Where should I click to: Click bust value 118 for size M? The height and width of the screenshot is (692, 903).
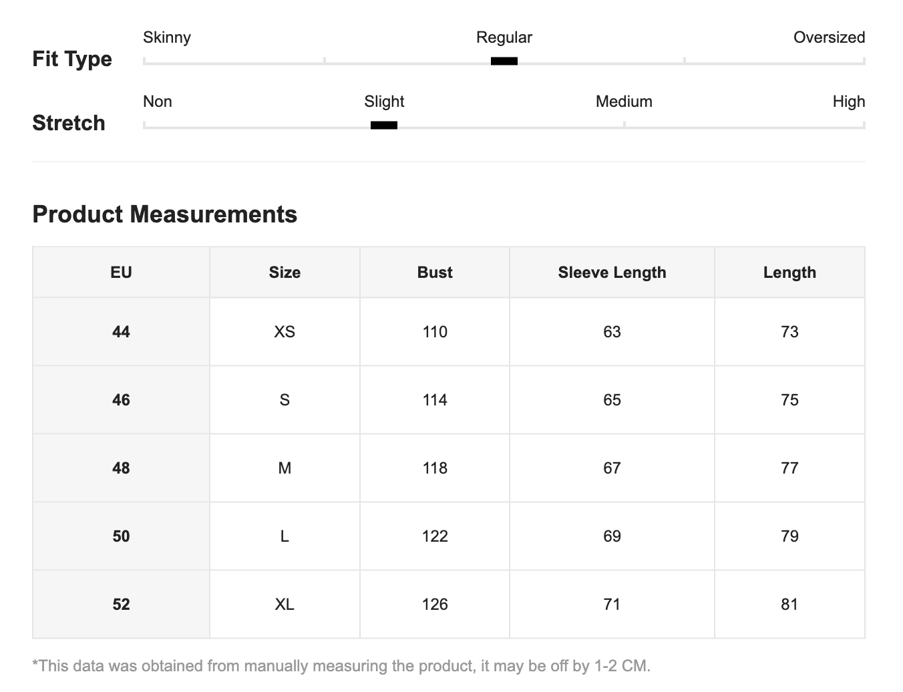pos(435,468)
